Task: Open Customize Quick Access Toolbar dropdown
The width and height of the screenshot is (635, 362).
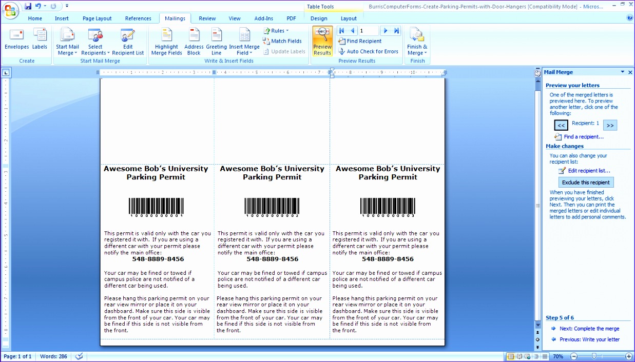Action: 67,6
